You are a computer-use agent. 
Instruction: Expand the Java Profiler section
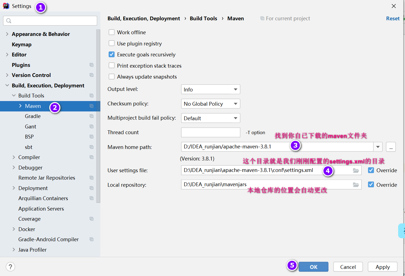14,250
